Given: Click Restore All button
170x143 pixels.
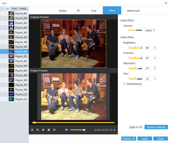Looking at the screenshot, I should click(129, 138).
